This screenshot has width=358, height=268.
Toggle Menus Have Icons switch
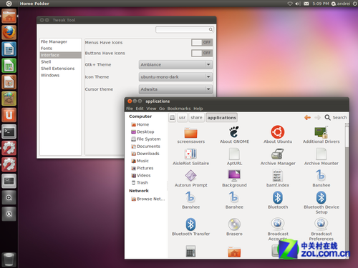coord(202,42)
